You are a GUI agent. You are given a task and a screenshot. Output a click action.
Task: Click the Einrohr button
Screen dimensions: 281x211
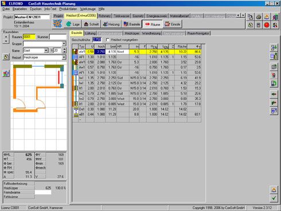pos(173,24)
